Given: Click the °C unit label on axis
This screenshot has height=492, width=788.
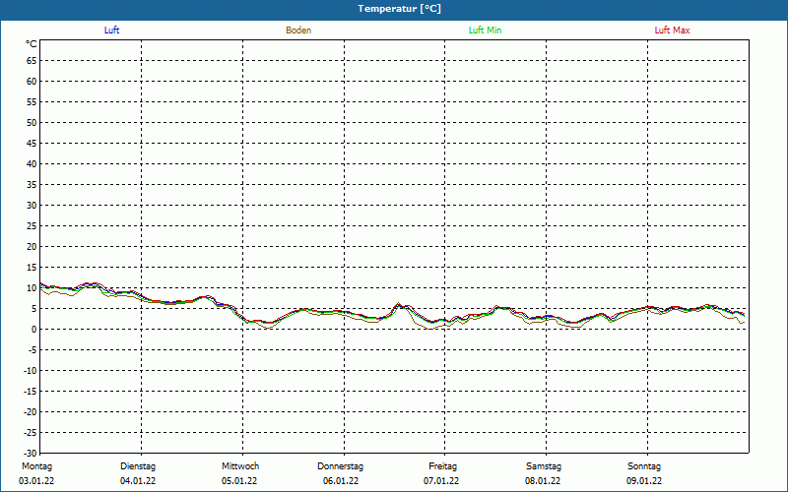Looking at the screenshot, I should pos(32,44).
